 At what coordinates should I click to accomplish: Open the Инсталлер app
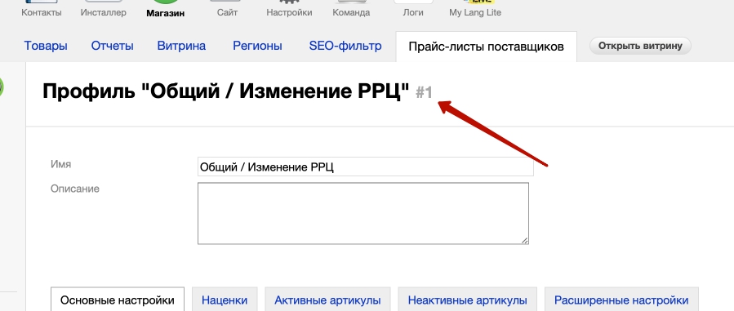click(x=103, y=9)
